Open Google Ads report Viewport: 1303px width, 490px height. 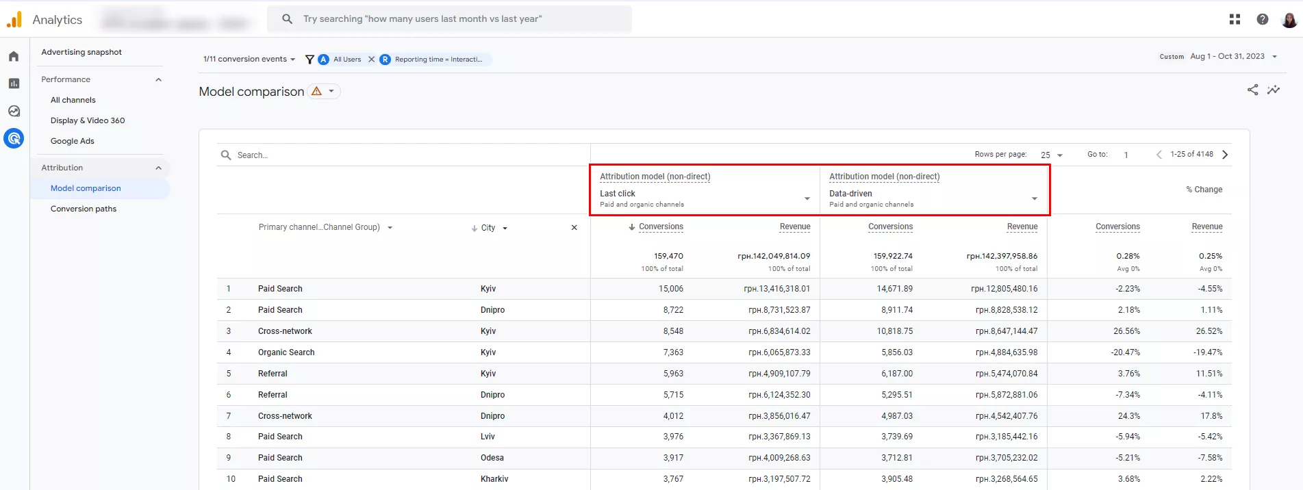coord(73,141)
